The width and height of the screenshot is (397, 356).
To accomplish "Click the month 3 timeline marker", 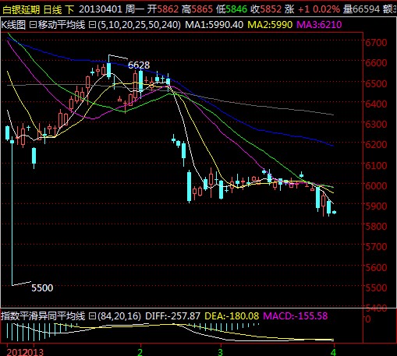I will tap(221, 352).
